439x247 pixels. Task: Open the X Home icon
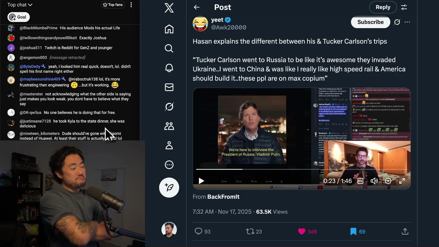[169, 29]
